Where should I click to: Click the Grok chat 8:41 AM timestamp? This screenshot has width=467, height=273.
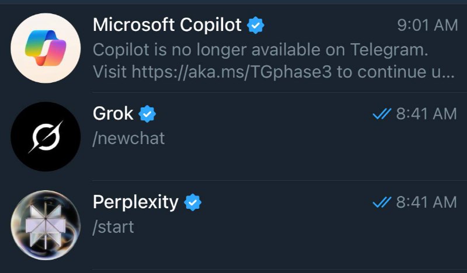click(x=426, y=114)
